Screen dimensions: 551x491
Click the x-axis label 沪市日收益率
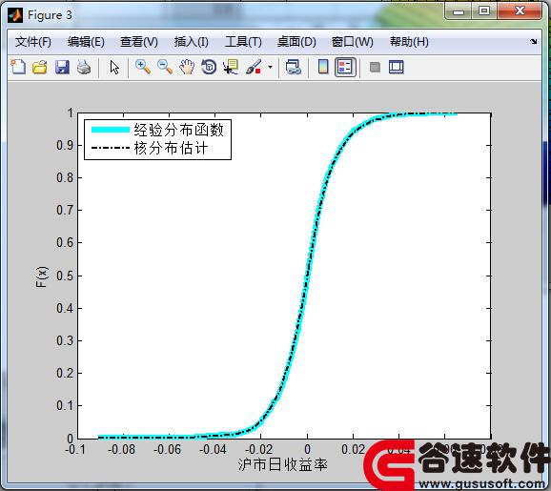[283, 464]
